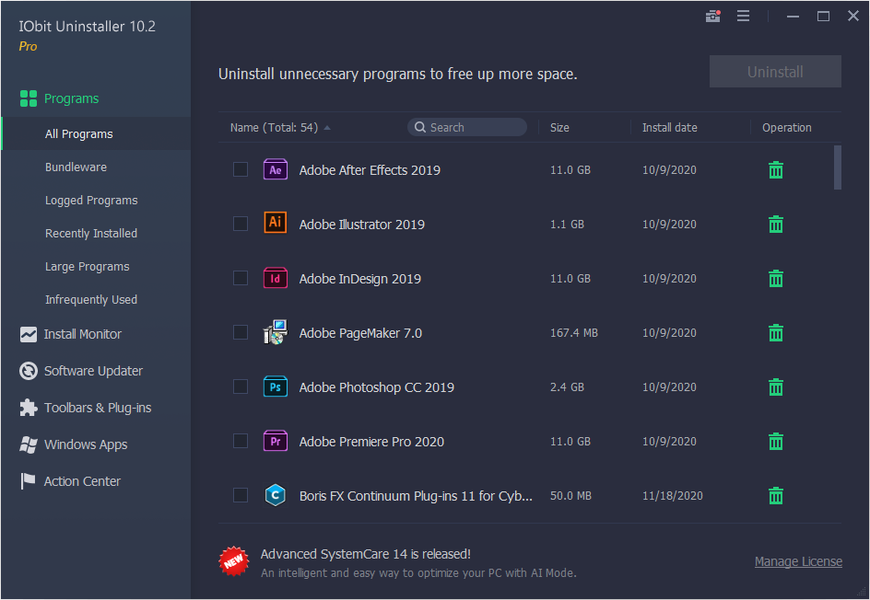This screenshot has width=870, height=600.
Task: Click the trash icon for Adobe Photoshop CC 2019
Action: pos(776,387)
